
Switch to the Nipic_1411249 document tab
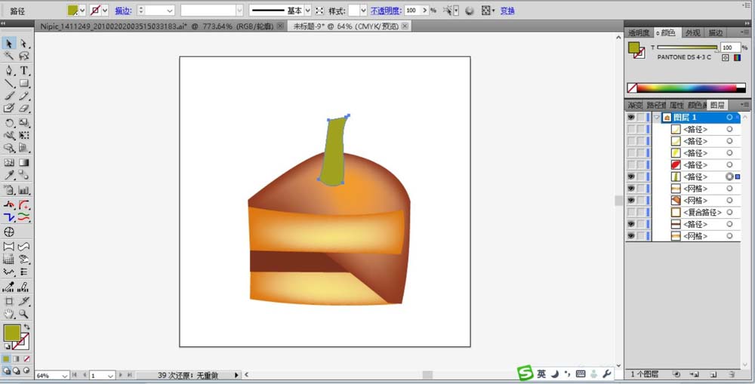(x=155, y=26)
